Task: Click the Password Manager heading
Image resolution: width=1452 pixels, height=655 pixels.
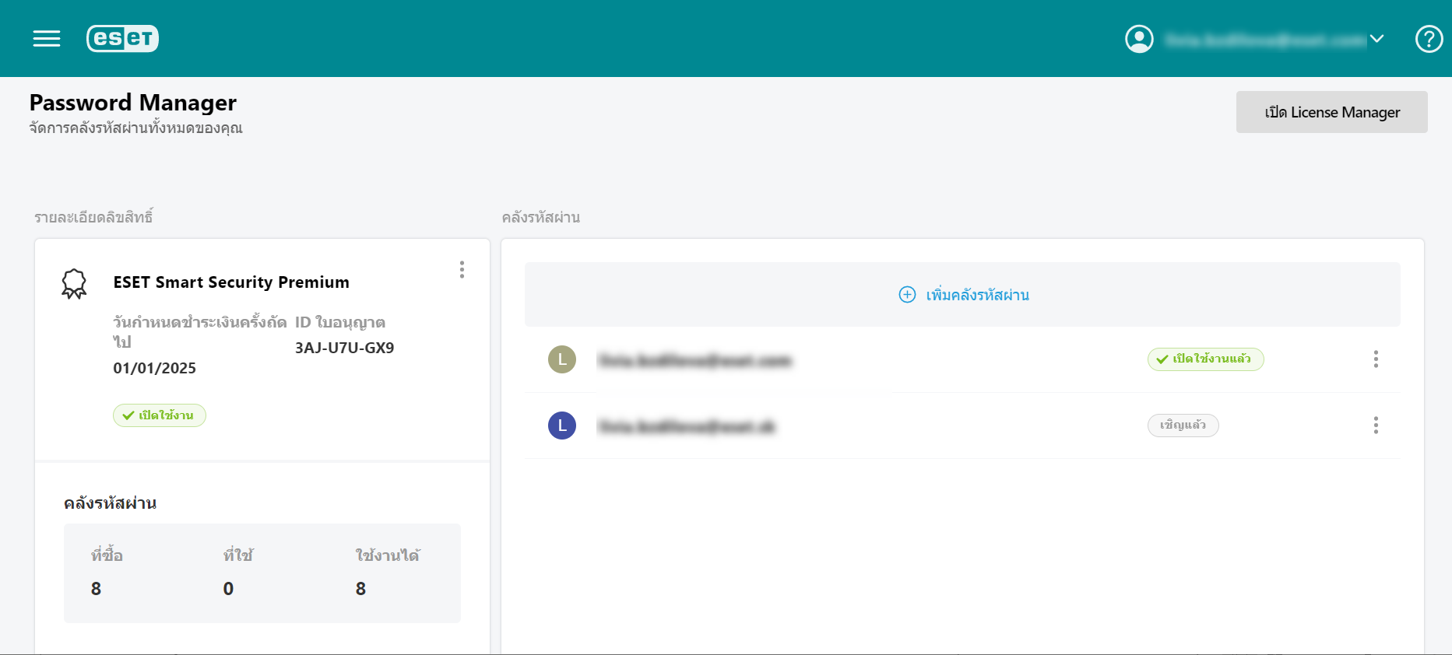Action: (133, 103)
